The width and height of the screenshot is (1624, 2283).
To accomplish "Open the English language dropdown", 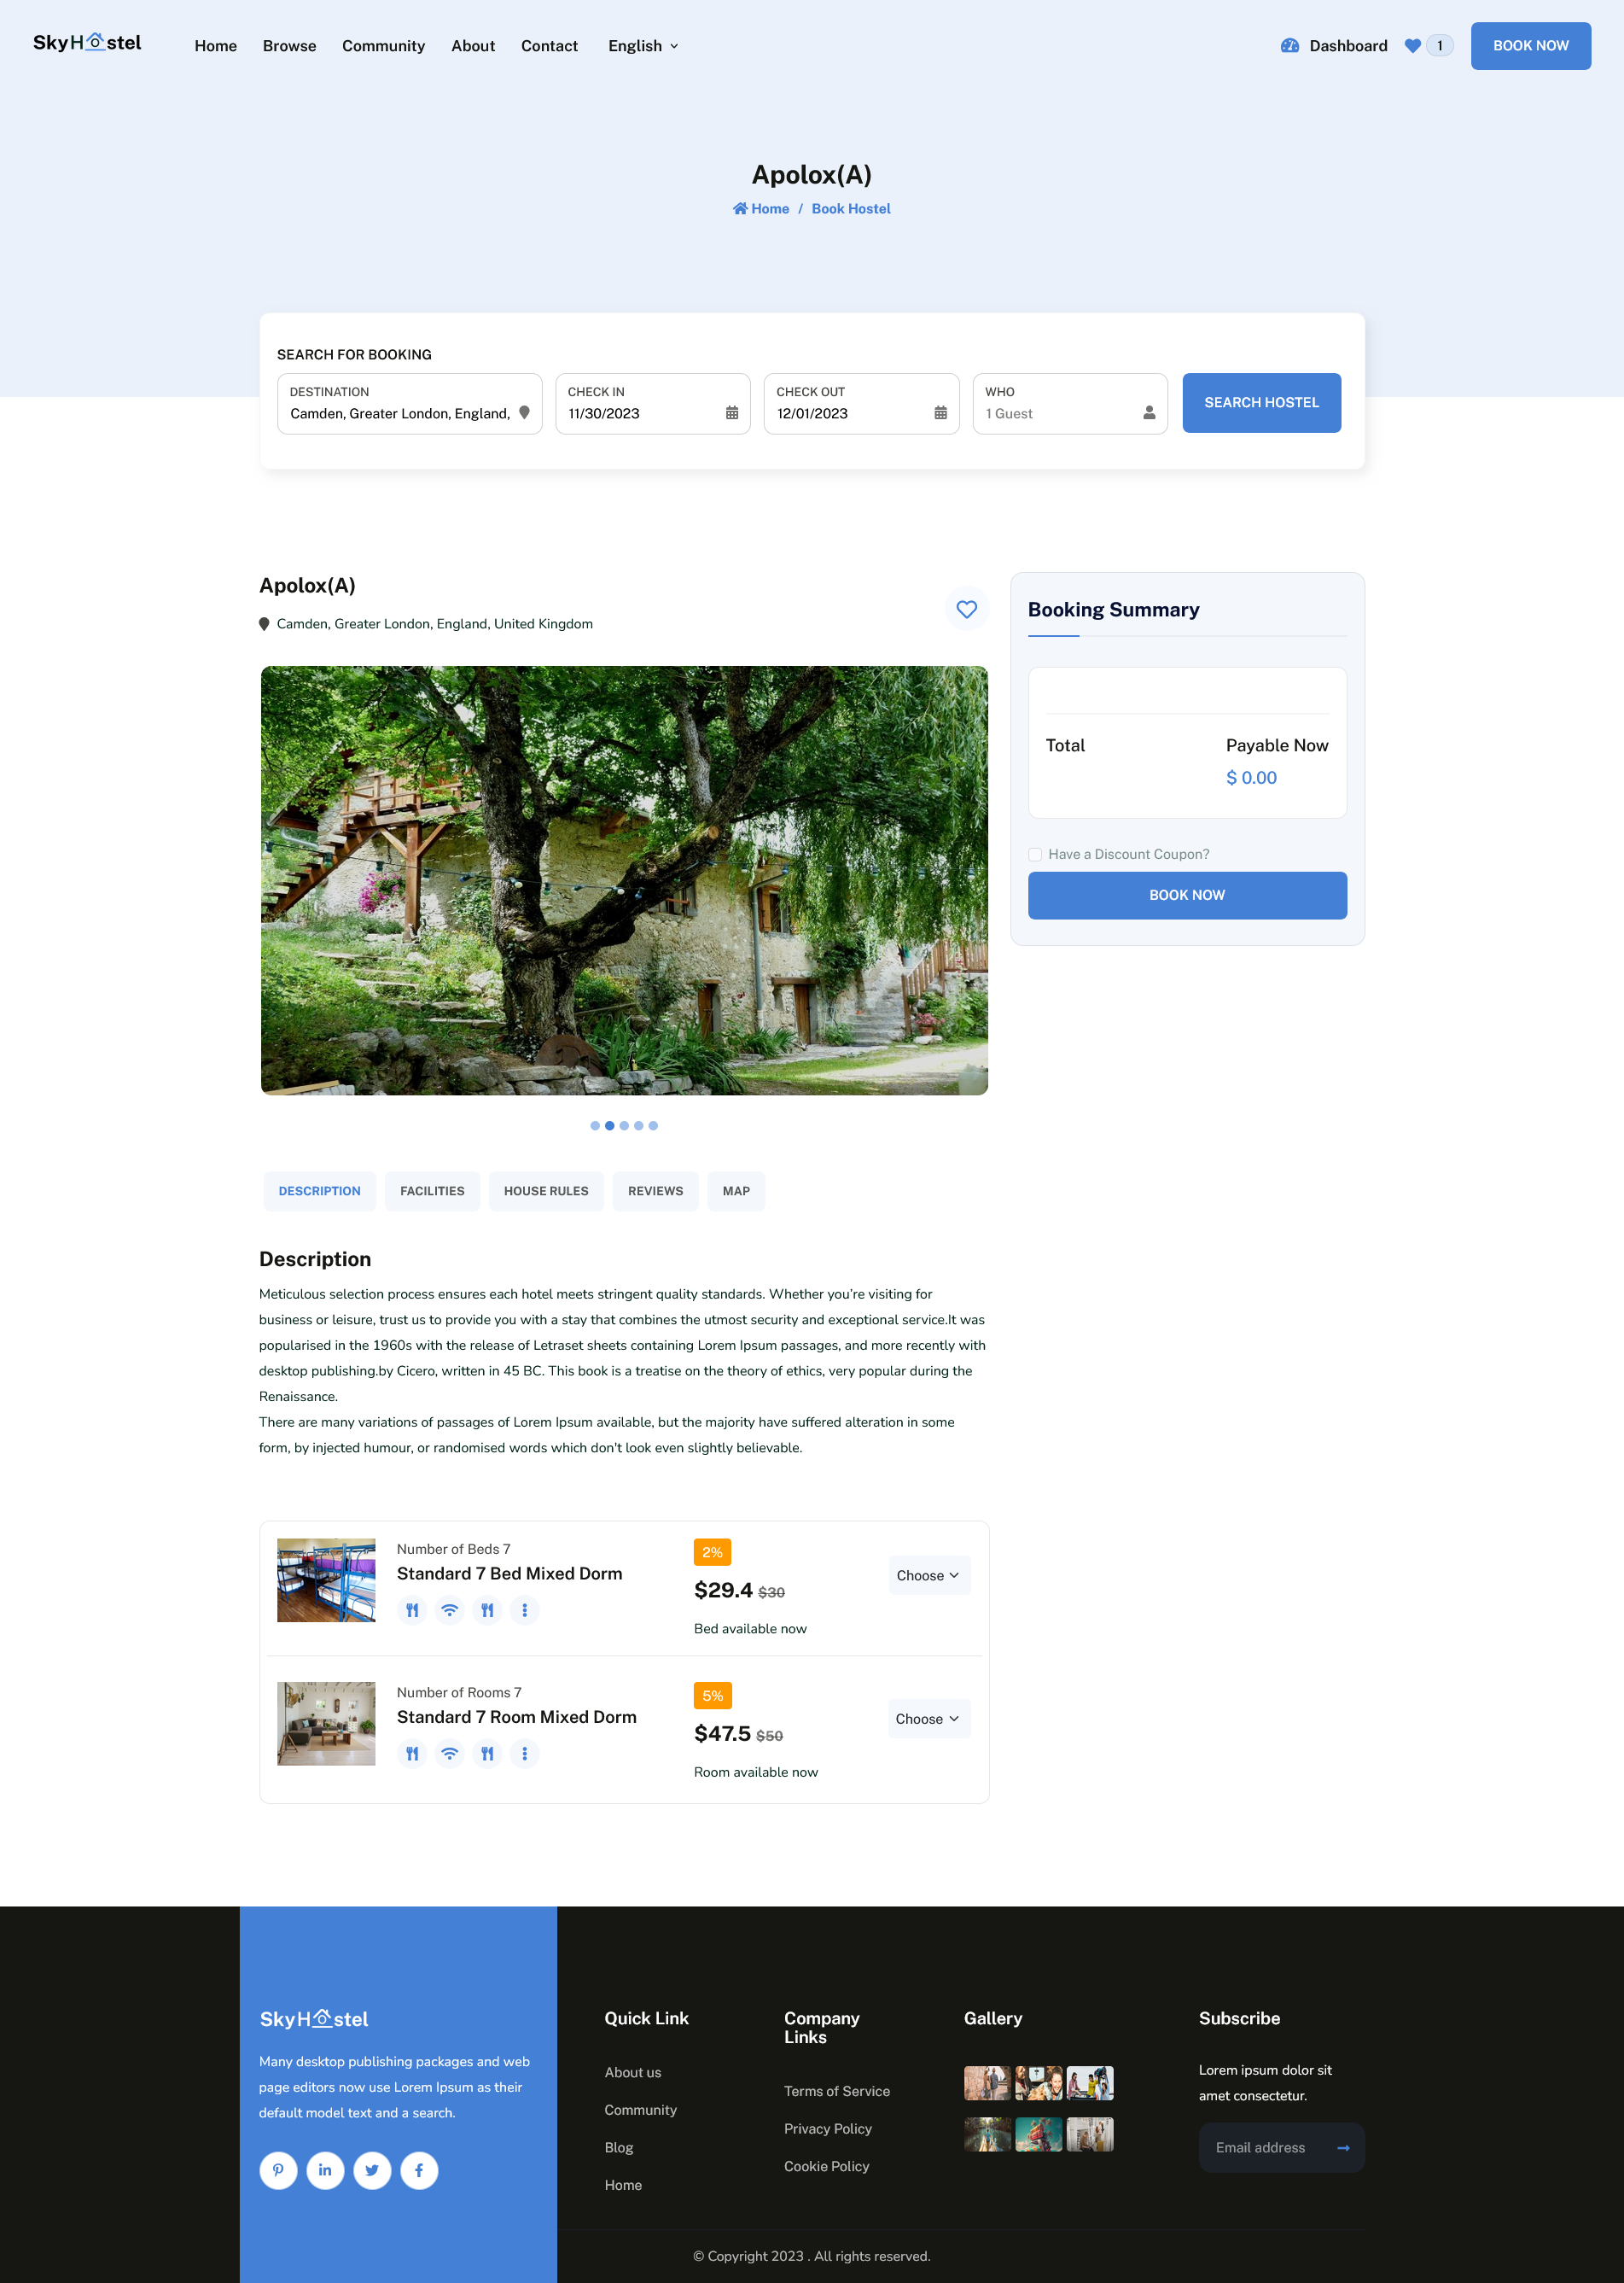I will coord(643,46).
